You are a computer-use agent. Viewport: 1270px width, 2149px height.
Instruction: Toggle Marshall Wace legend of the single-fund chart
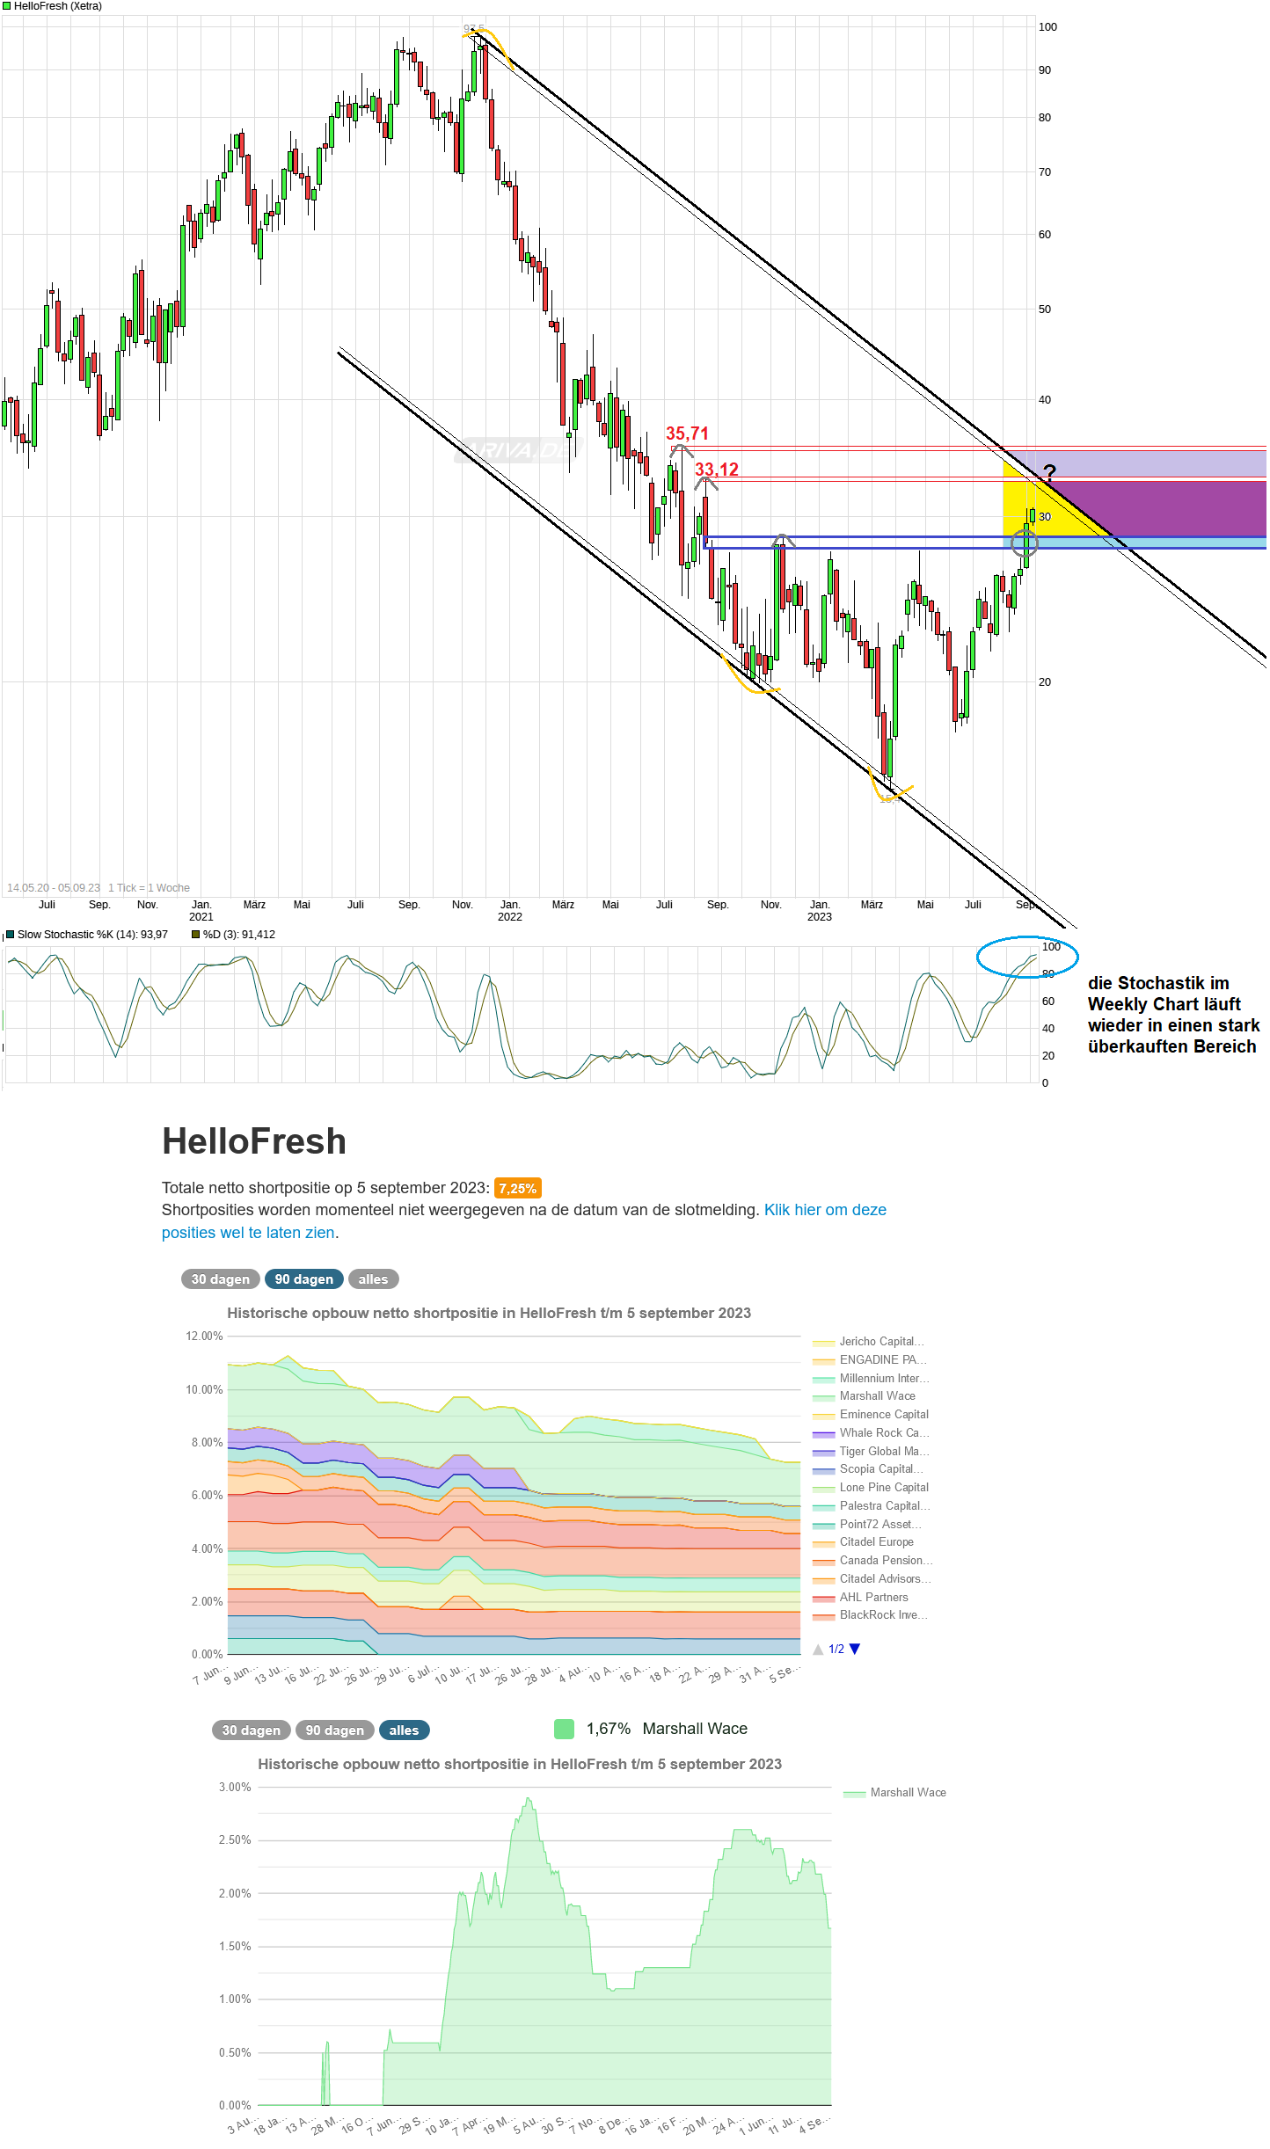pyautogui.click(x=895, y=1793)
